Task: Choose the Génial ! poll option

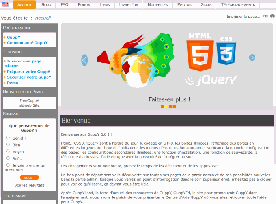Action: [8, 138]
